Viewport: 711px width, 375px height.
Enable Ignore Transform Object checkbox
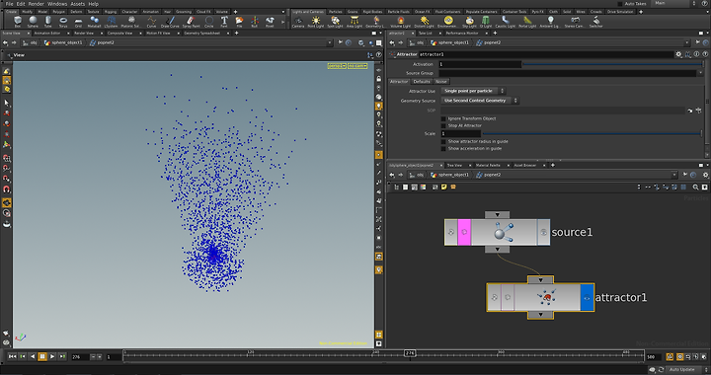click(x=443, y=118)
